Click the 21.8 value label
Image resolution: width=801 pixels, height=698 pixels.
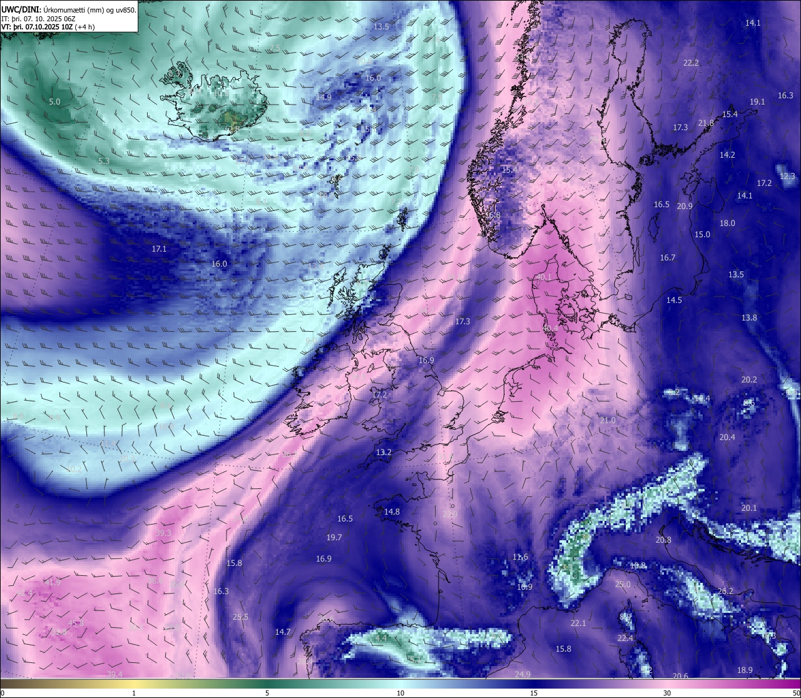tap(706, 123)
